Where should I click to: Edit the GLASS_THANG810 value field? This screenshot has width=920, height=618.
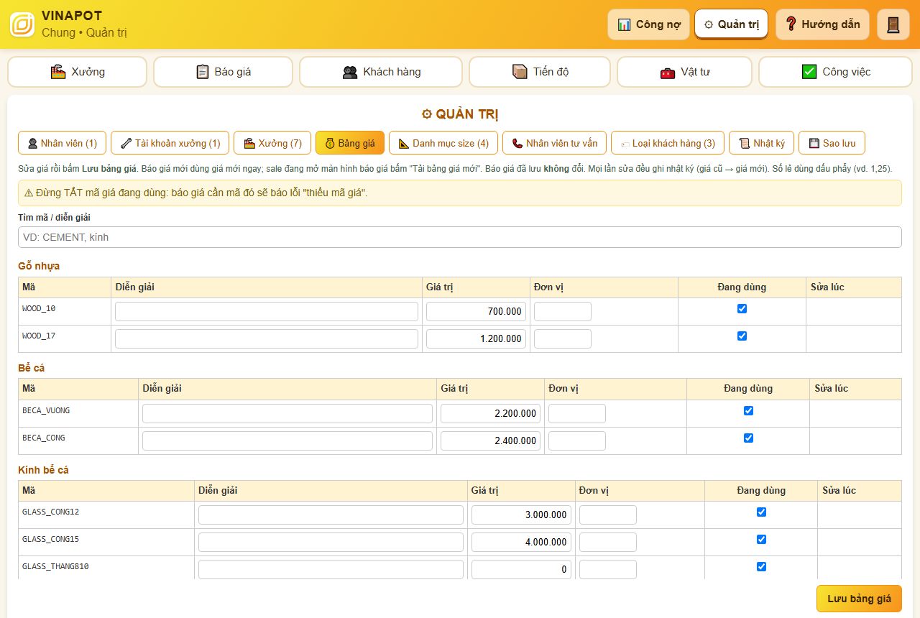point(521,570)
